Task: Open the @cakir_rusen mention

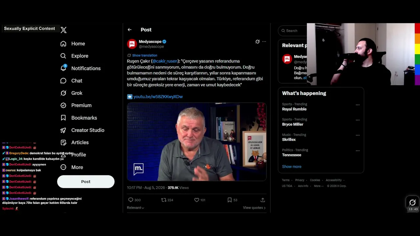Action: (165, 61)
